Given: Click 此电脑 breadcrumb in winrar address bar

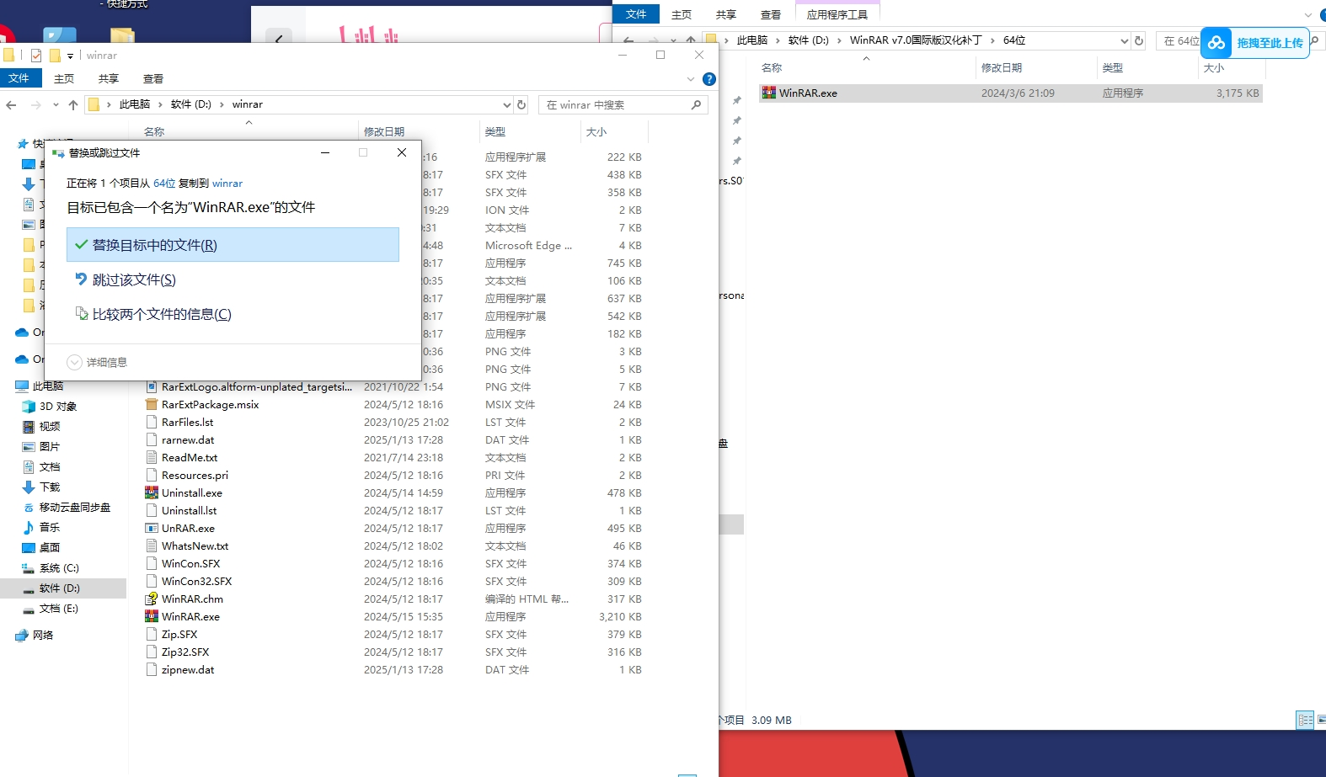Looking at the screenshot, I should 135,104.
